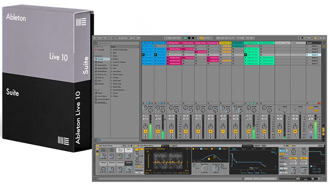Click the Punch-In switch icon
The height and width of the screenshot is (189, 330).
click(x=231, y=38)
